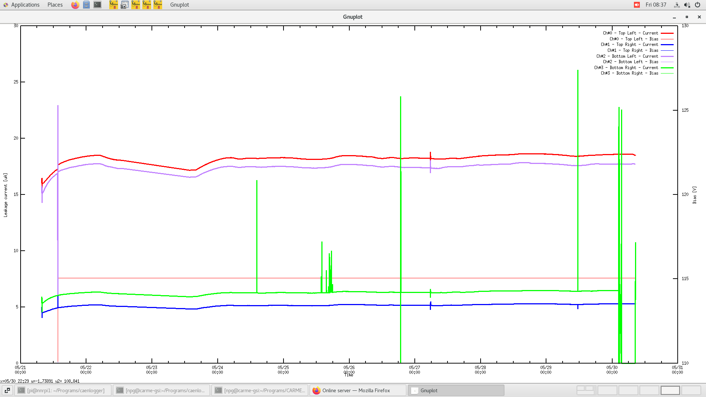Click the muted volume icon
This screenshot has width=706, height=397.
(x=687, y=5)
